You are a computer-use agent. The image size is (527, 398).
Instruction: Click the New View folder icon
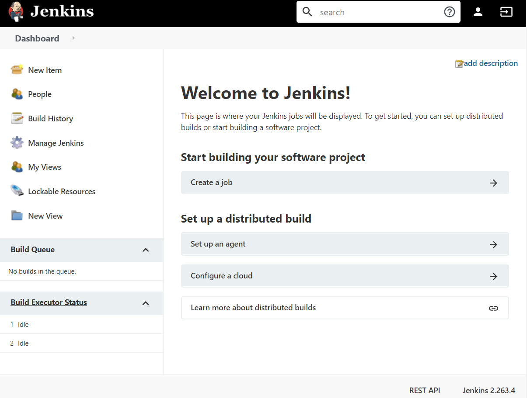pos(17,215)
